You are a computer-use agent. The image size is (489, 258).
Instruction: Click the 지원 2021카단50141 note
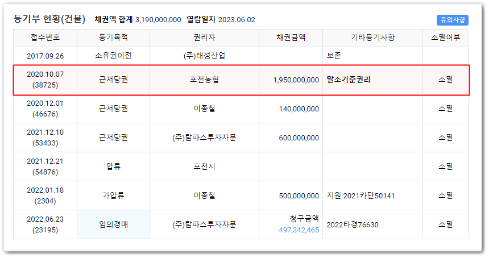point(360,195)
